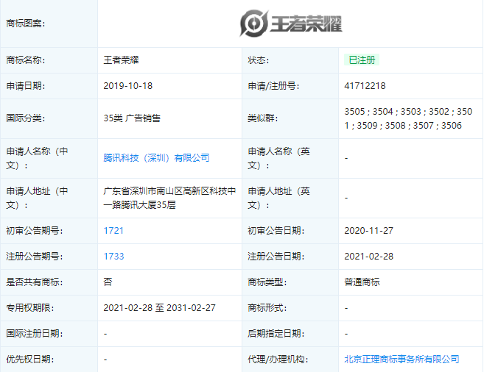
Task: Click the 代理/办理机构 label
Action: [x=278, y=360]
